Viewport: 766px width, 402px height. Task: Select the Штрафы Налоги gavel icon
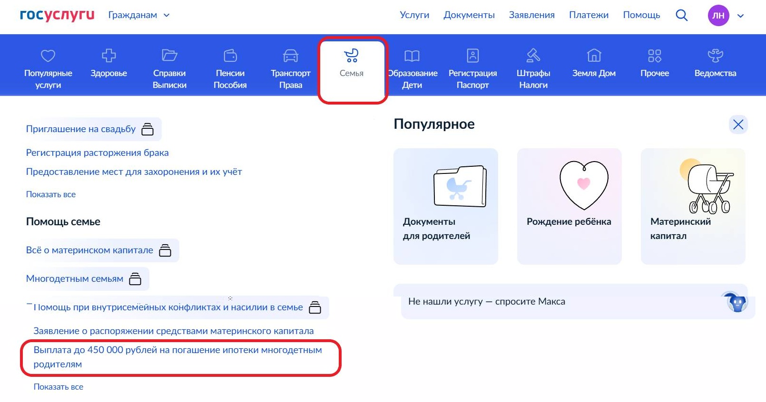533,56
